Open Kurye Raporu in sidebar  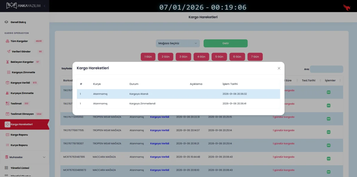(19, 145)
